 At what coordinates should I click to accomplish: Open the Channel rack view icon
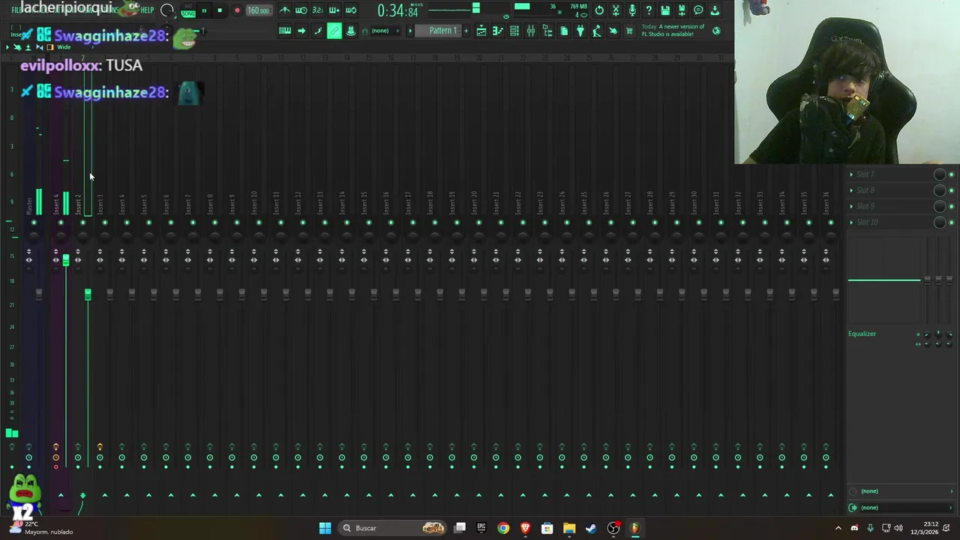pos(514,31)
